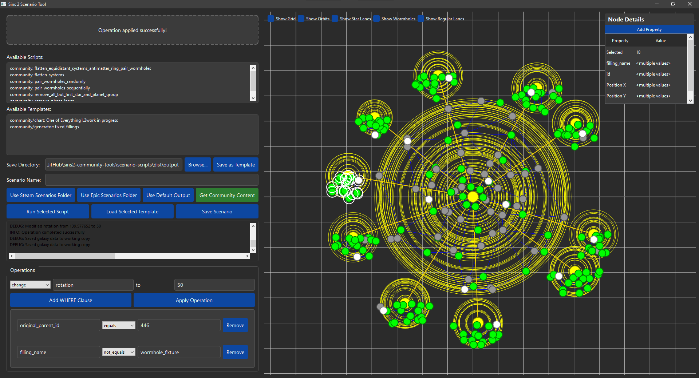The width and height of the screenshot is (699, 378).
Task: Select the 'community/generator: fixed_fillings' template
Action: [x=44, y=126]
